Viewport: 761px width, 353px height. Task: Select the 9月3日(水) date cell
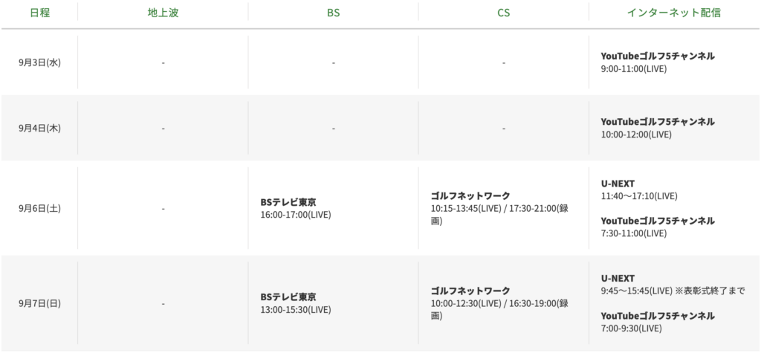(x=39, y=62)
